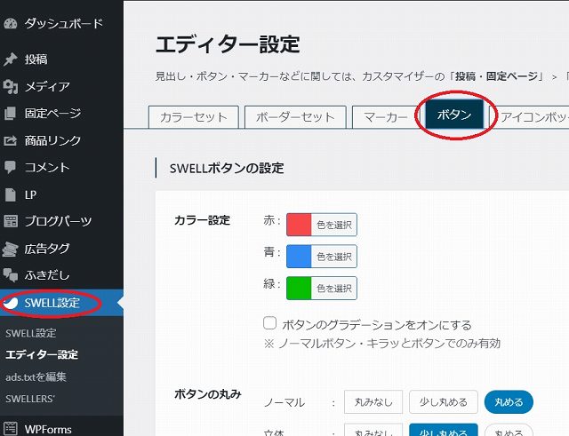The width and height of the screenshot is (569, 436).
Task: Select the ボタン tab
Action: pyautogui.click(x=454, y=115)
